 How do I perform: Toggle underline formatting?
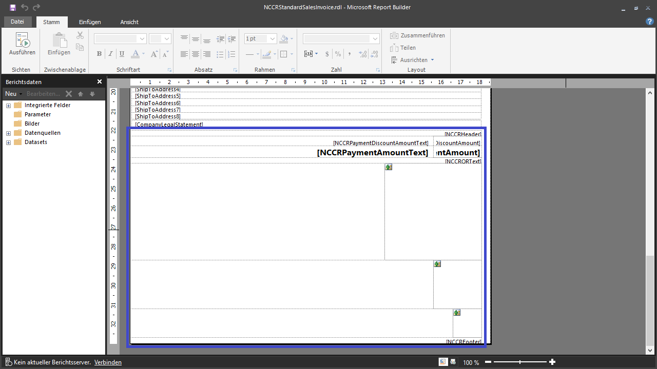pos(122,54)
